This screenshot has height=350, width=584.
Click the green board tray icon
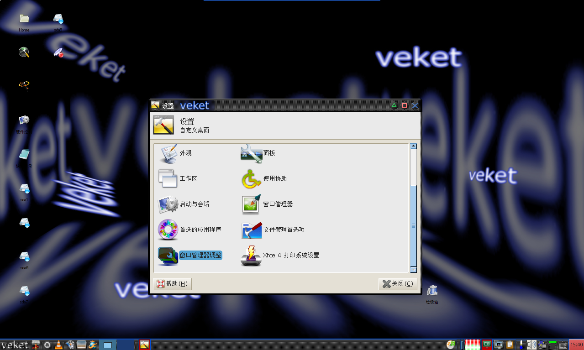pyautogui.click(x=487, y=345)
